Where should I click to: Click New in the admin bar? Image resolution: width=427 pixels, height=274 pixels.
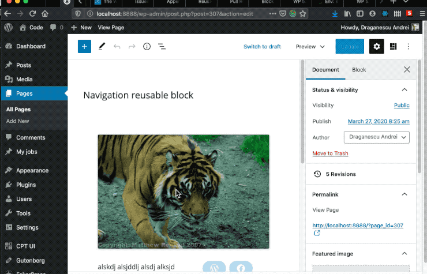click(x=81, y=28)
